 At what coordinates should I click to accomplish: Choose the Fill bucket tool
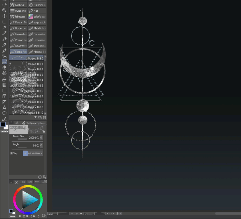click(x=4, y=79)
